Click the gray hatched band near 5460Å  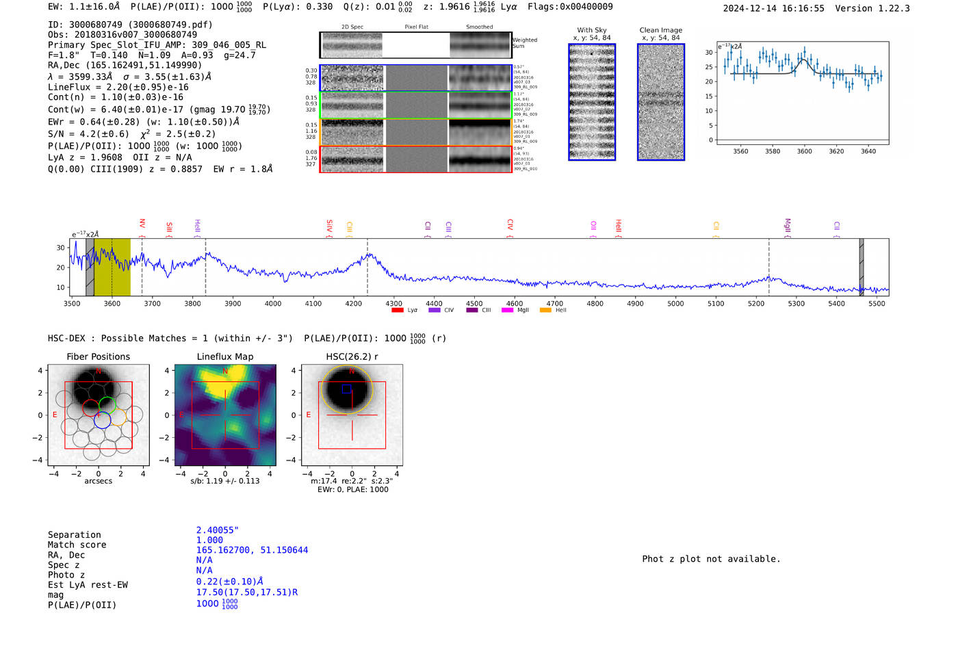(862, 268)
